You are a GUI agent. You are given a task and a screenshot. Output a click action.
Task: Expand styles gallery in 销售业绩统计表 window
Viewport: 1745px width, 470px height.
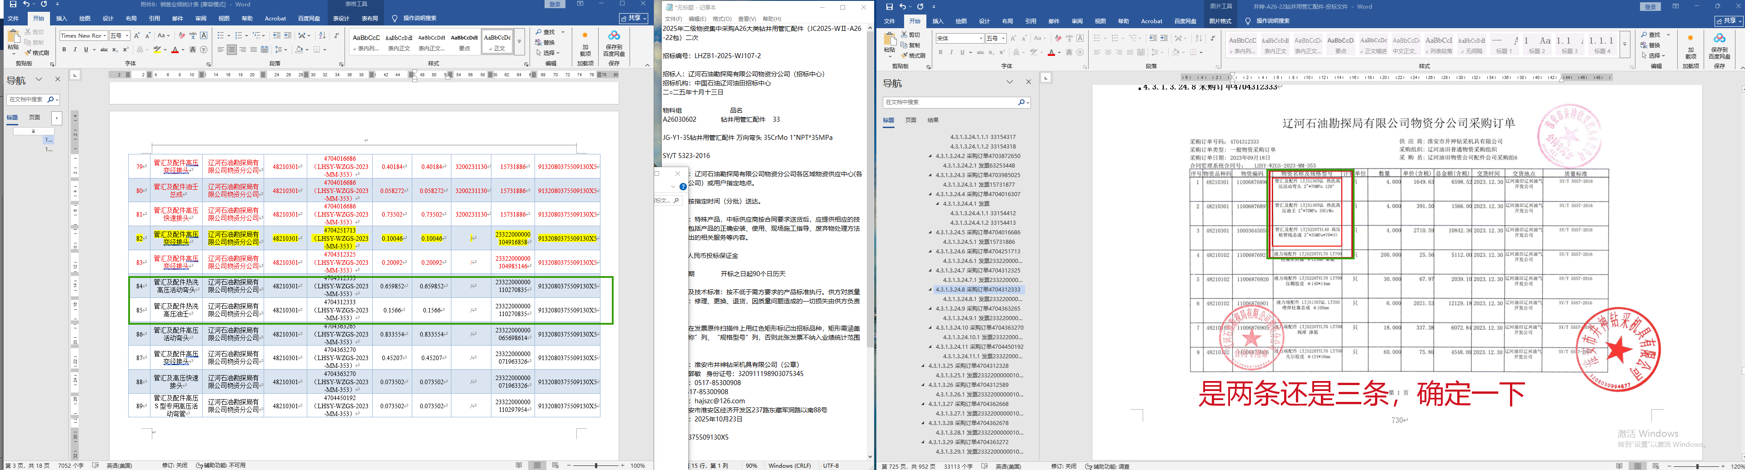point(520,42)
